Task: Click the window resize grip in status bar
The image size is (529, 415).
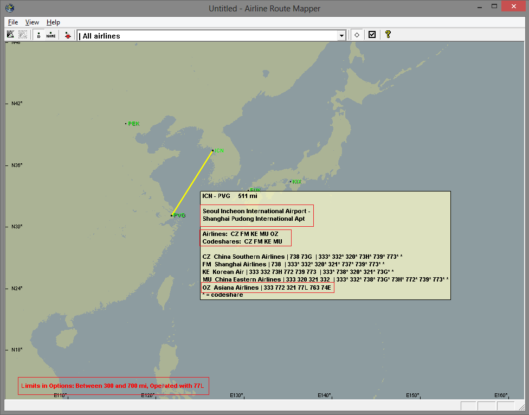Action: (x=521, y=406)
